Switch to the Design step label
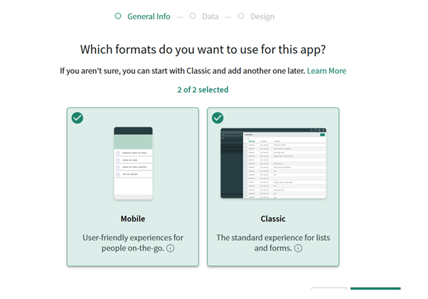The image size is (428, 299). [x=262, y=16]
